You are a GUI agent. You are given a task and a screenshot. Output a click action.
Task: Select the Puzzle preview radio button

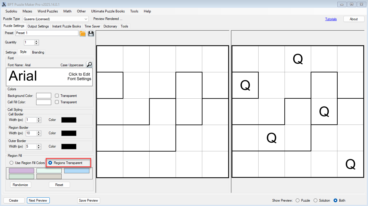(x=297, y=201)
